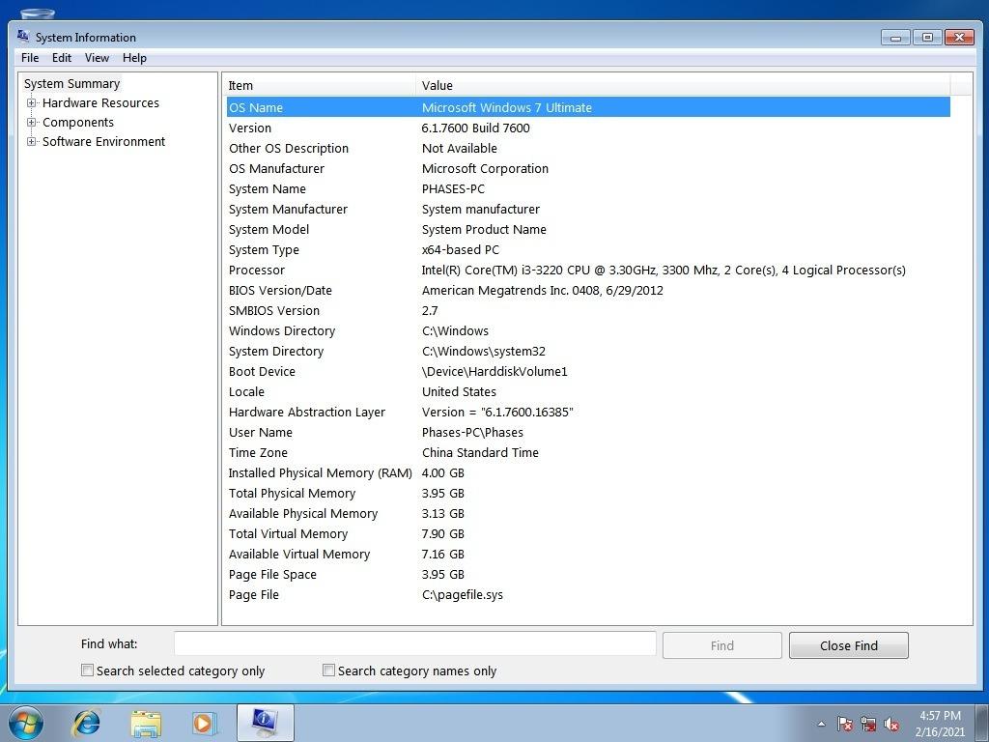Unmute the system volume icon
Screen dimensions: 989x742
891,723
